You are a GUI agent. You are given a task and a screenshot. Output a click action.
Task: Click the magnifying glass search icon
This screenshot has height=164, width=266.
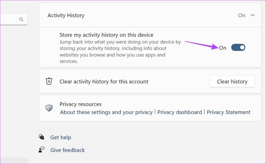pos(21,19)
